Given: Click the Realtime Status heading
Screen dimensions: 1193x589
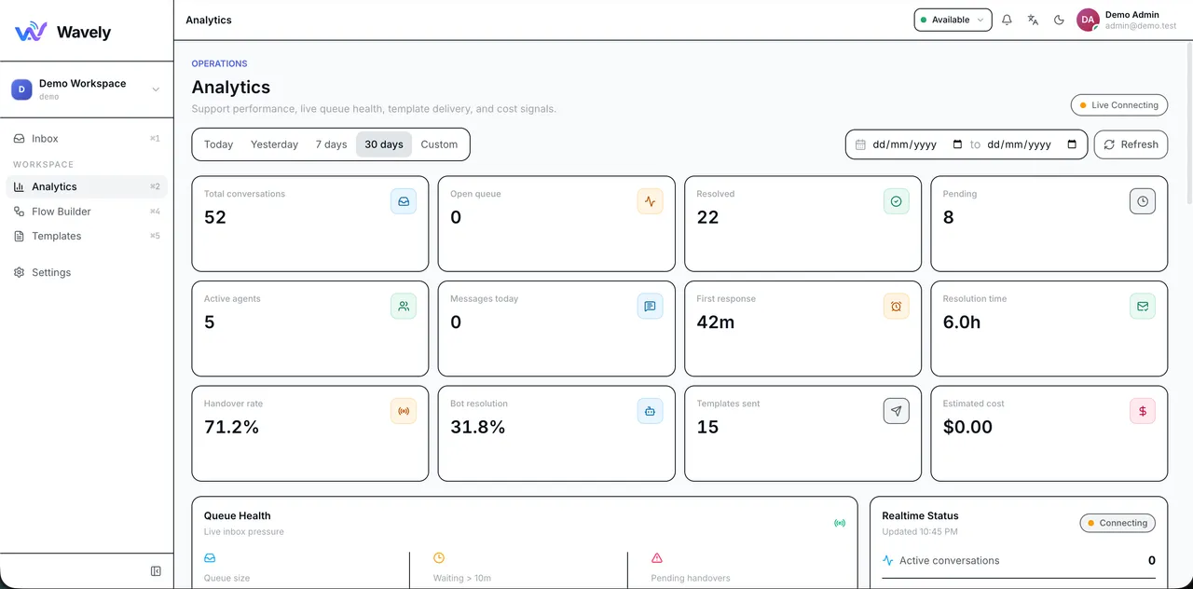Looking at the screenshot, I should (920, 515).
